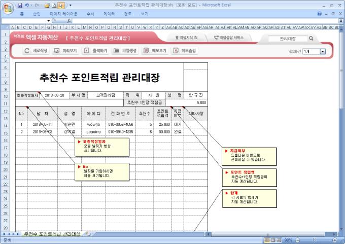Select the 5,000 per-referral amount cell

click(187, 102)
